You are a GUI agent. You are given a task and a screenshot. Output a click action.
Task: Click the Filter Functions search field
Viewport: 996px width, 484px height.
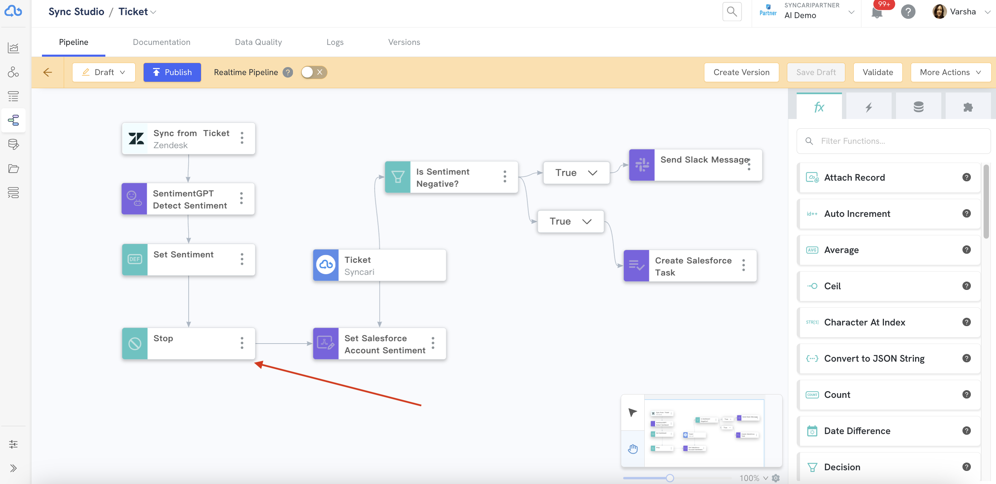894,141
